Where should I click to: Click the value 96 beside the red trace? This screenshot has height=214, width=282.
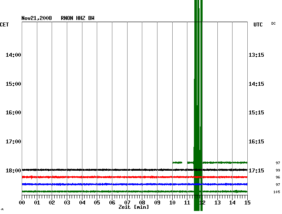pyautogui.click(x=278, y=177)
